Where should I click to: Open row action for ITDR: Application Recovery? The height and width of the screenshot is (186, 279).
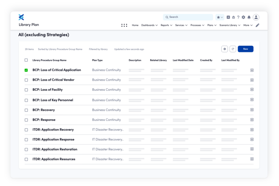[x=252, y=129]
